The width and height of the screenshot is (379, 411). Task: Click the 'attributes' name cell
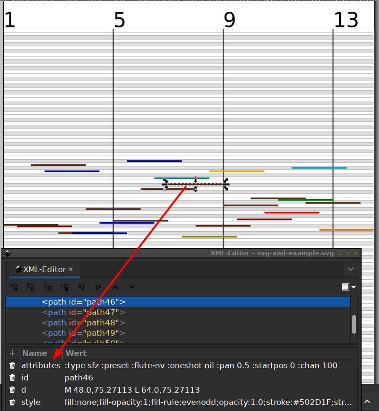(x=40, y=365)
